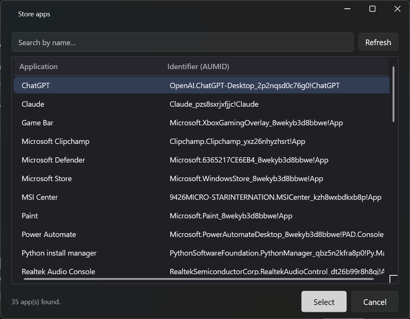Click the Microsoft.WindowsStore identifier cell
This screenshot has height=319, width=410.
click(x=246, y=178)
